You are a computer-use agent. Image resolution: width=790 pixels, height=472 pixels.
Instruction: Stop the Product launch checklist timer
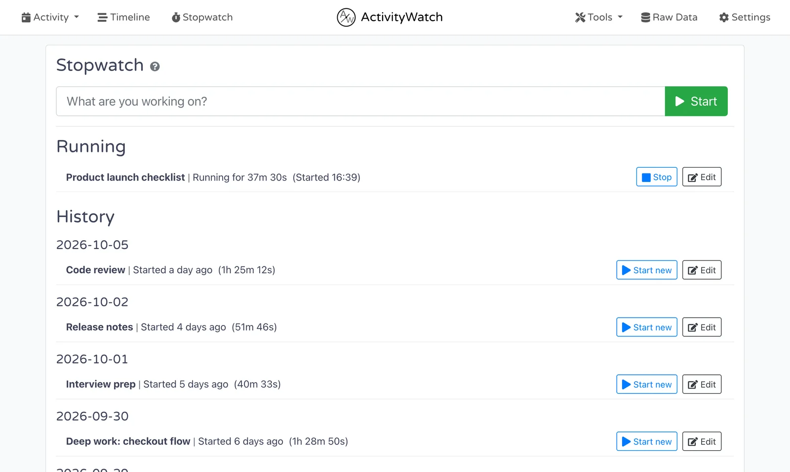coord(657,177)
